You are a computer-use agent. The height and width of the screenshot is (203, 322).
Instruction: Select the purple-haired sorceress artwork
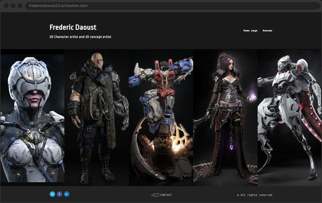pos(225,118)
